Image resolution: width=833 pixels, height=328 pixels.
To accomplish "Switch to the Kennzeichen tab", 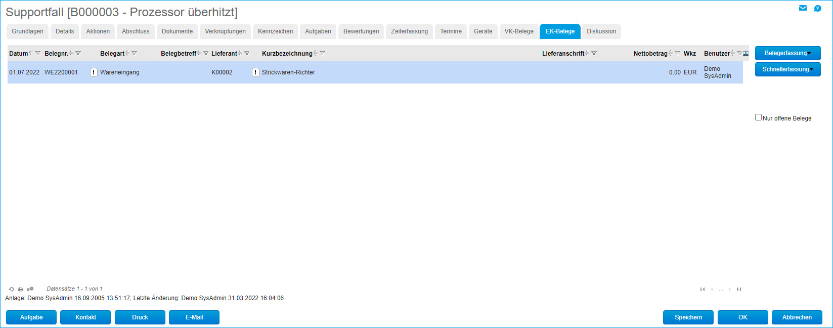I will click(x=276, y=31).
